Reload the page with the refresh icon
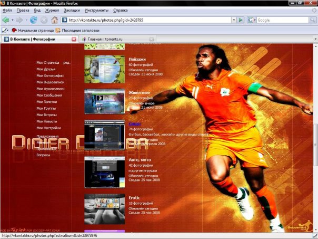This screenshot has height=239, width=318. click(34, 20)
